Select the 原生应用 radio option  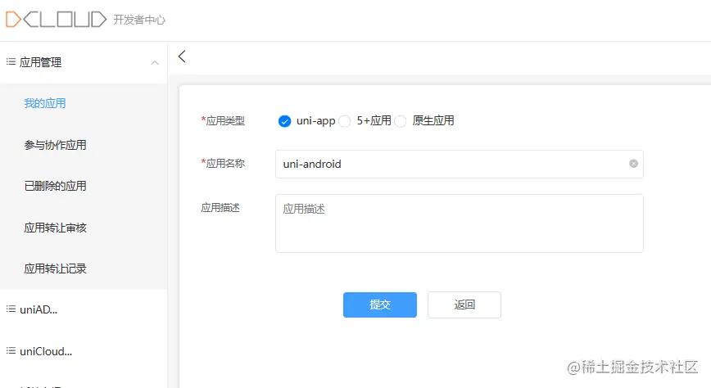point(401,121)
